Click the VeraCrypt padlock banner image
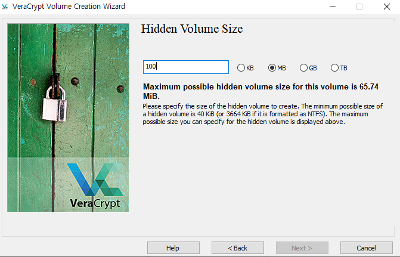 tap(69, 117)
